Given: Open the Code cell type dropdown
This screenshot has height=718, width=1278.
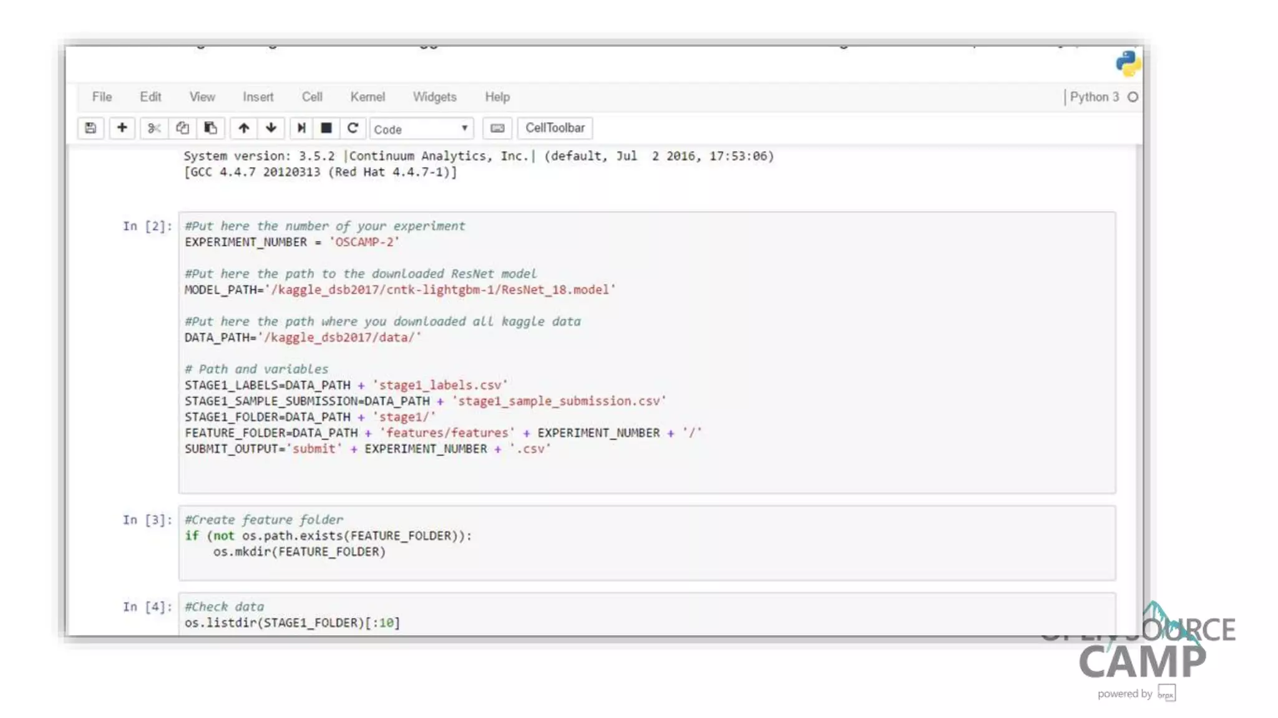Looking at the screenshot, I should tap(421, 129).
